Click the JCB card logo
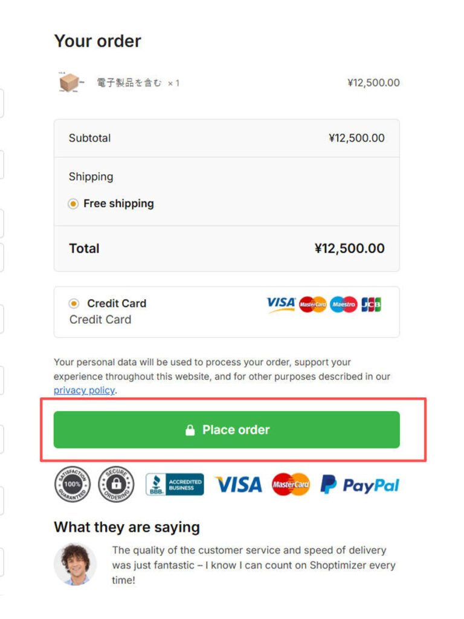 [x=372, y=305]
